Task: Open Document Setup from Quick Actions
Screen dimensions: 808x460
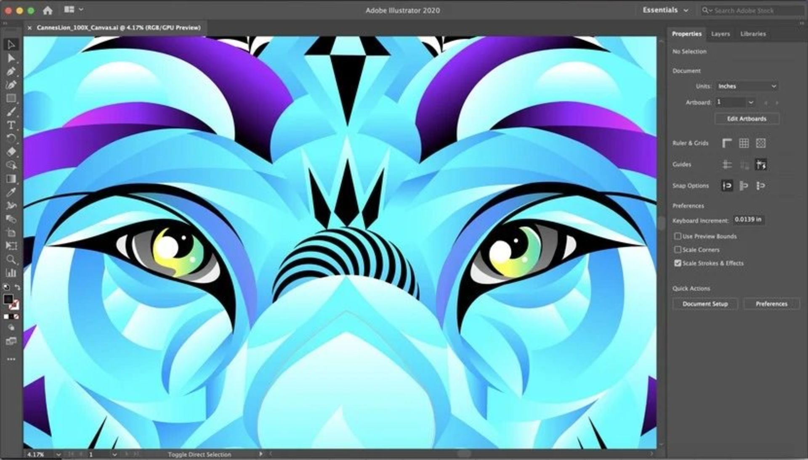Action: [705, 304]
